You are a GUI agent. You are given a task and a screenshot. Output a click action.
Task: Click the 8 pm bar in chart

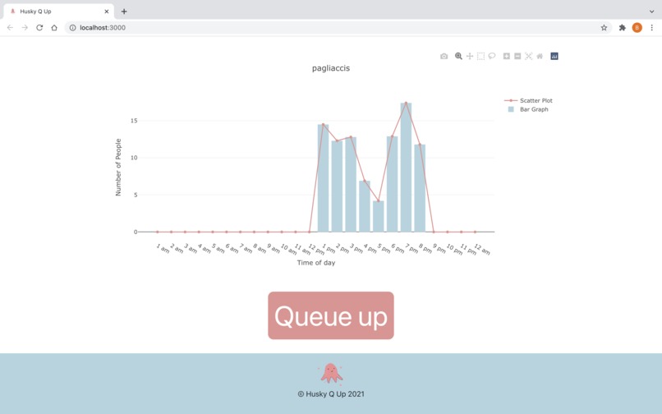(420, 188)
